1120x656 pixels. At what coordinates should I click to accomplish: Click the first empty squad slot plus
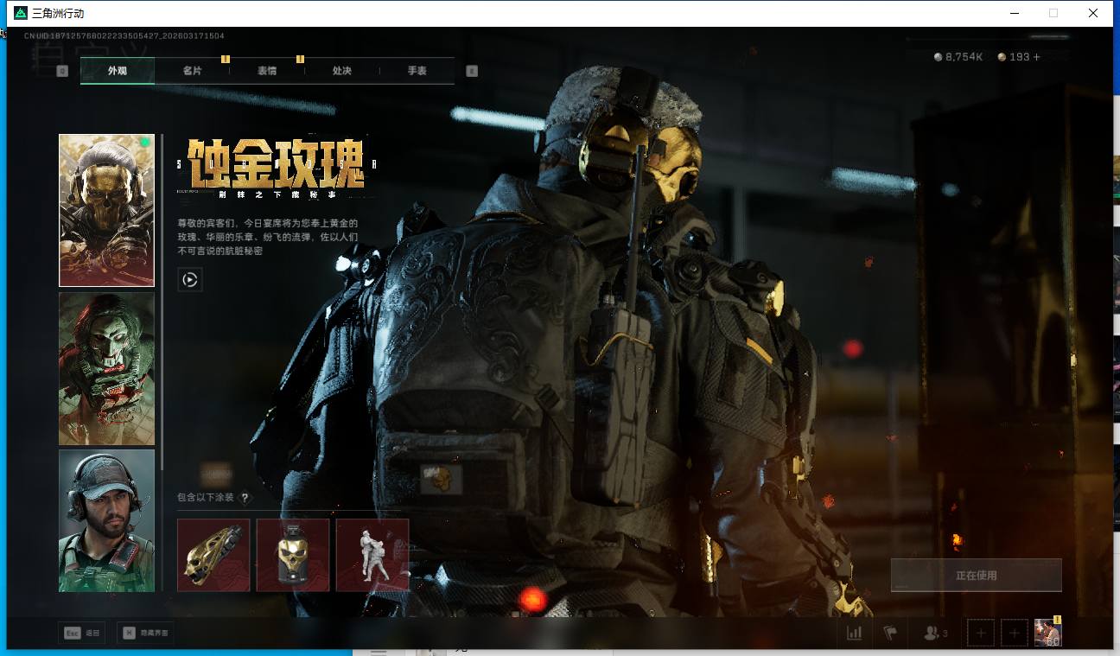coord(981,634)
